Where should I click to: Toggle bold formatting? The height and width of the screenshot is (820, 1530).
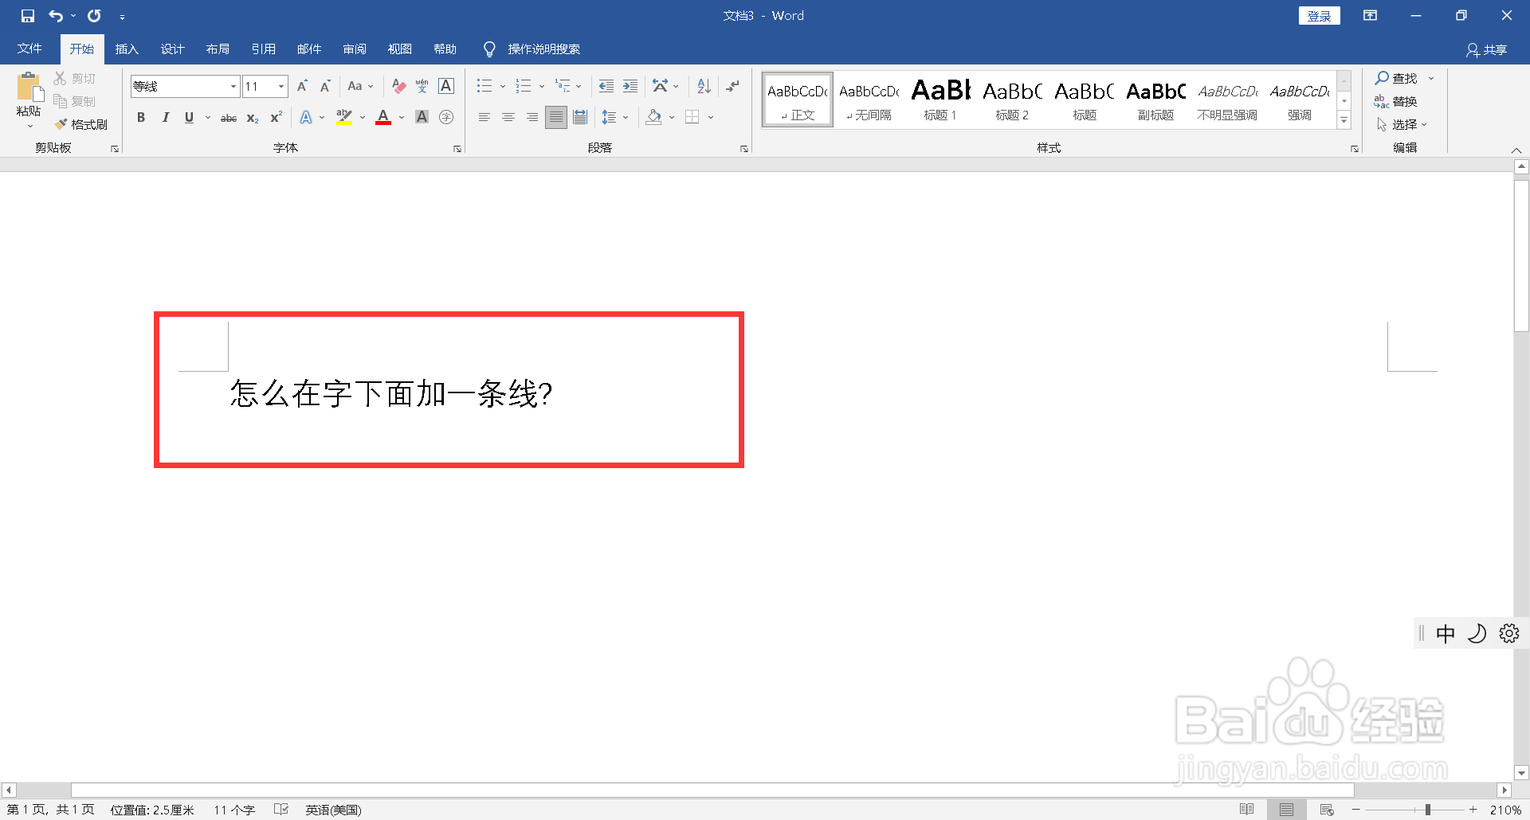point(141,117)
